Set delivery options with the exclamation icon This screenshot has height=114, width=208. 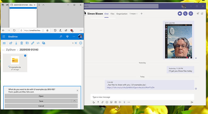(x=98, y=102)
